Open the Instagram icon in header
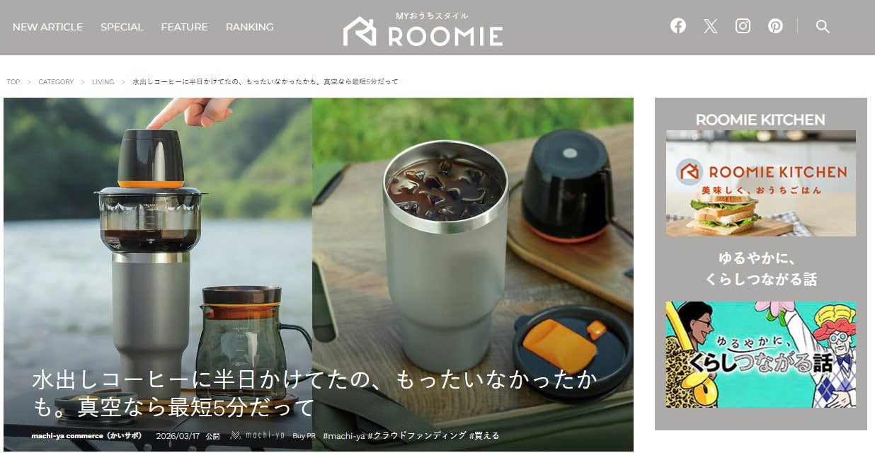875x453 pixels. (743, 26)
